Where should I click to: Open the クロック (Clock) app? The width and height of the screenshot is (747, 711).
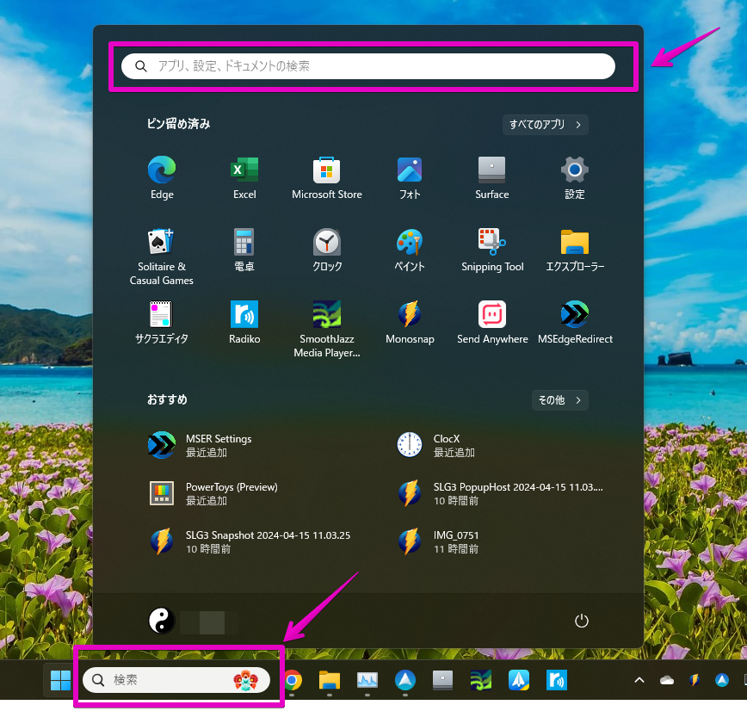coord(327,250)
